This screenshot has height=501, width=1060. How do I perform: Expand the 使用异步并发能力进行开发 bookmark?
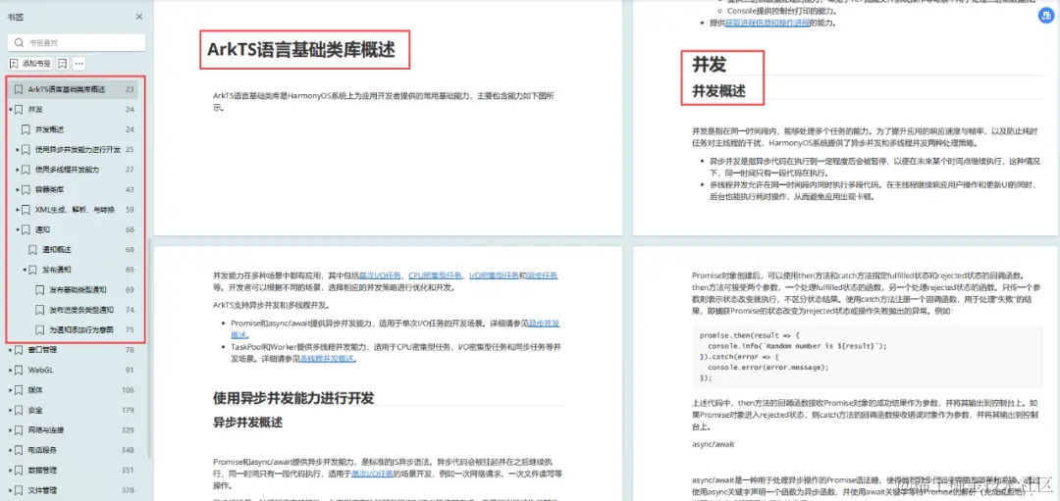coord(18,149)
